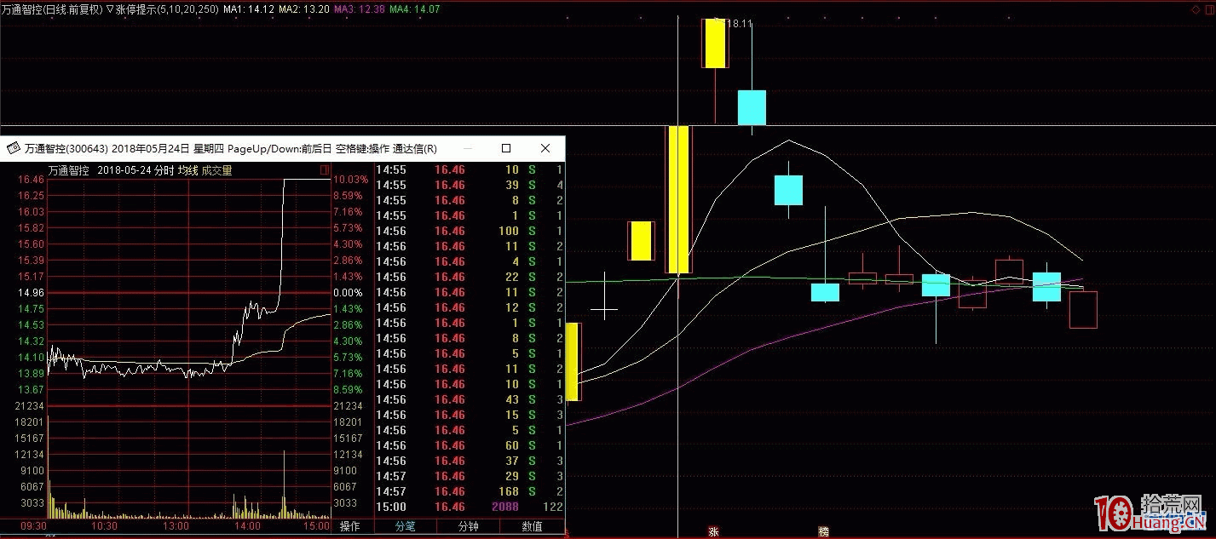
Task: Click the tall yellow limit-up candlestick at the crosshair
Action: [678, 199]
